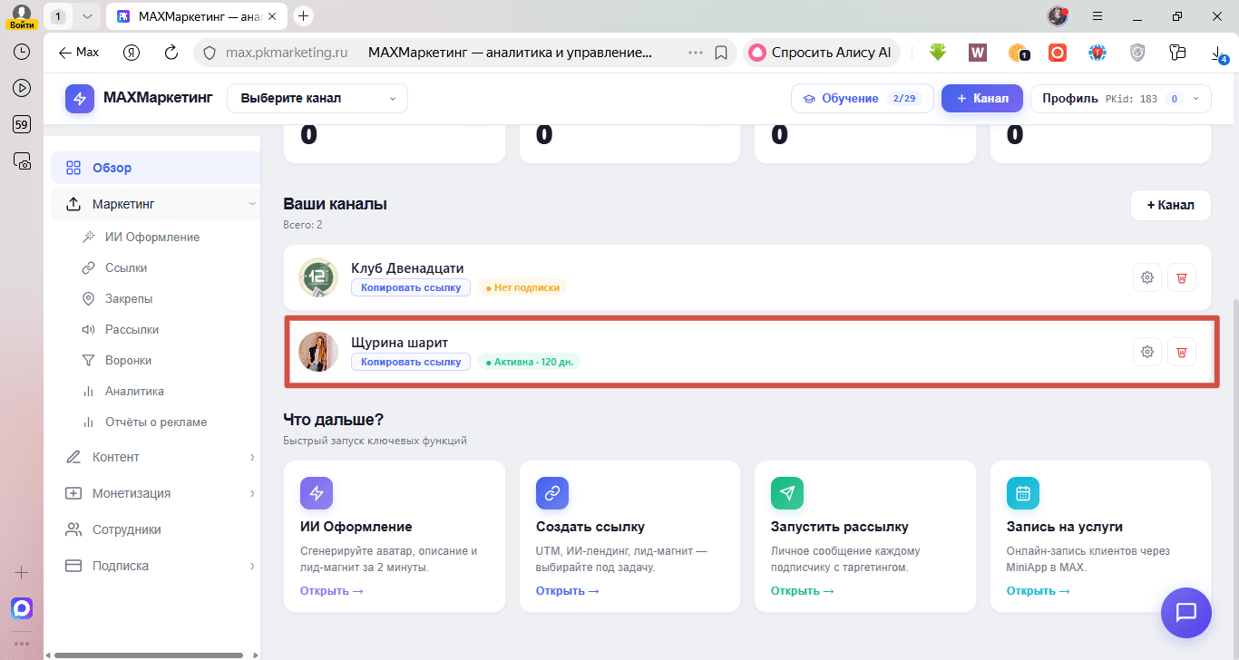Open settings gear for Щурина шарит
The width and height of the screenshot is (1239, 660).
(x=1147, y=352)
